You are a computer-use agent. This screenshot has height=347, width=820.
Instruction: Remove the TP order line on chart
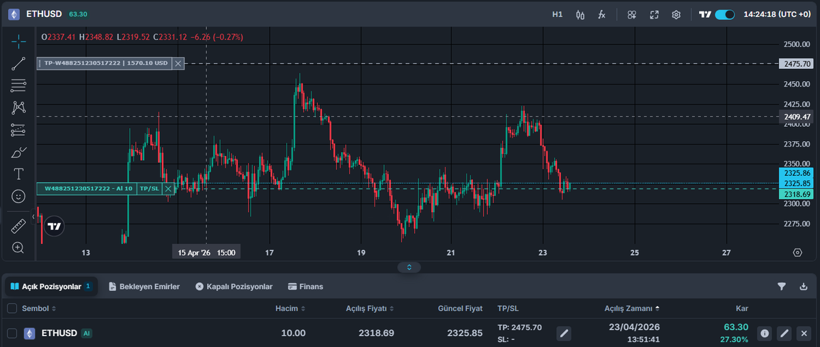pos(178,63)
